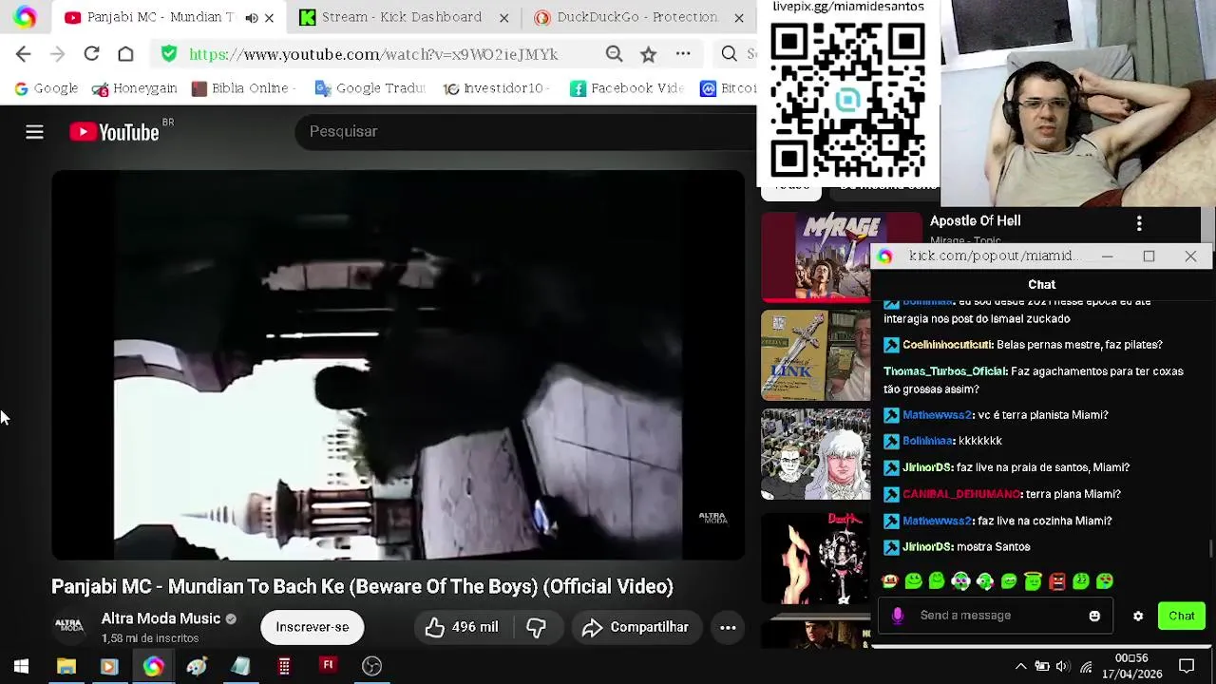
Task: Go back with the browser back arrow
Action: pos(24,54)
